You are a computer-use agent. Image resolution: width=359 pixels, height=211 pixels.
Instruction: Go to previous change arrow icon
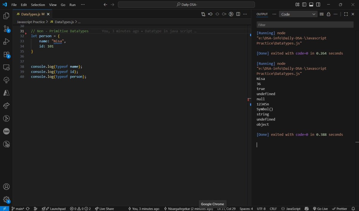point(210,14)
